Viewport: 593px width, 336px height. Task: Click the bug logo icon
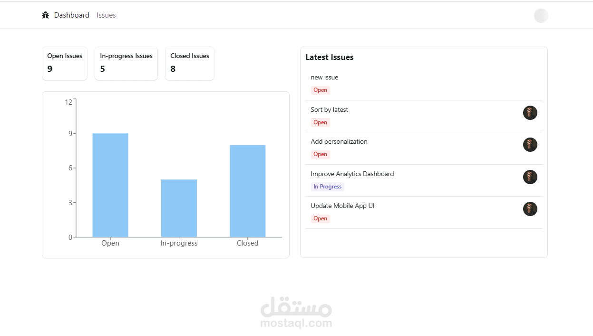click(46, 15)
